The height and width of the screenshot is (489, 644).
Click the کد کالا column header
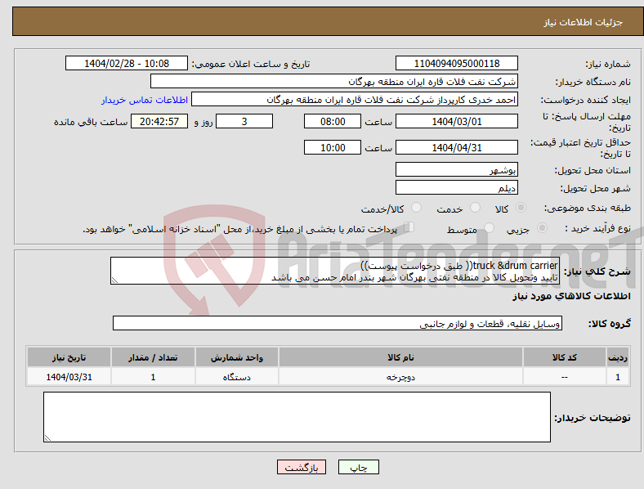tap(565, 357)
